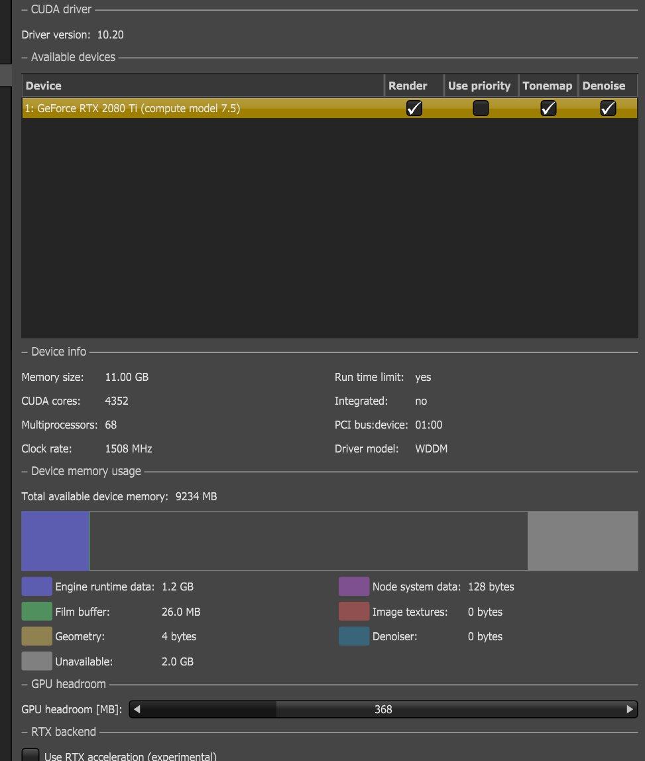Screen dimensions: 645x761
Task: Click the Denoiser value 0 bytes
Action: point(485,636)
